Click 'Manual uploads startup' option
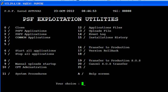This screenshot has height=92, width=168. coord(35,64)
